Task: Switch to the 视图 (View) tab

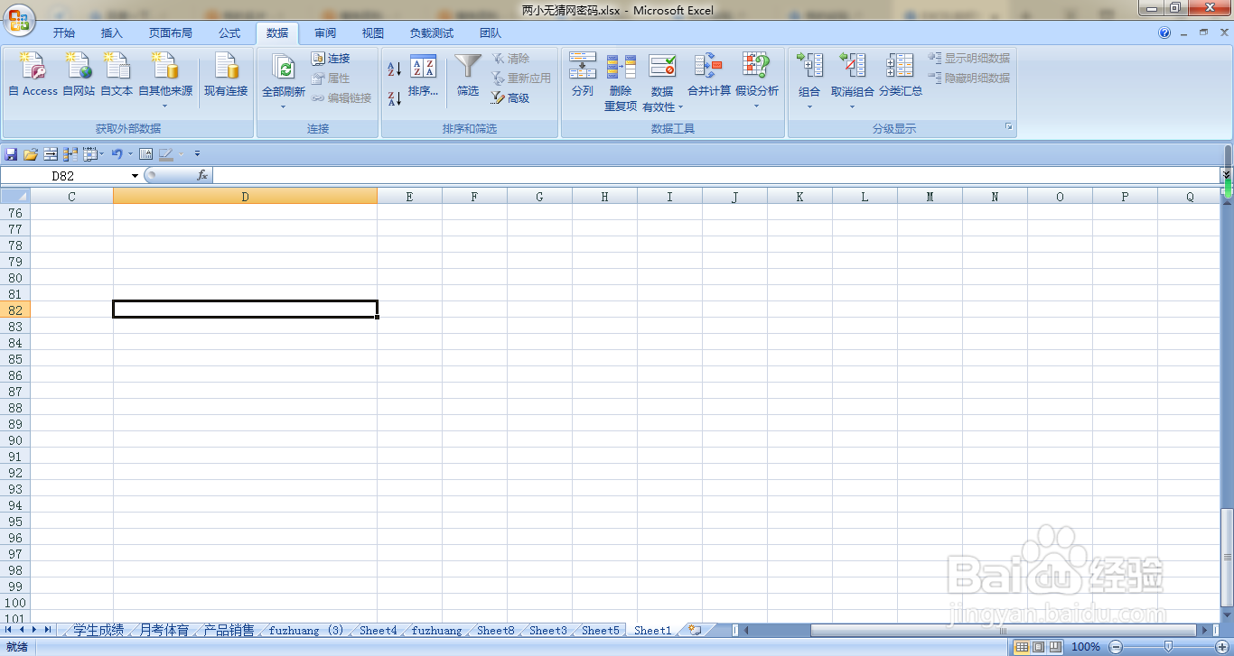Action: coord(373,33)
